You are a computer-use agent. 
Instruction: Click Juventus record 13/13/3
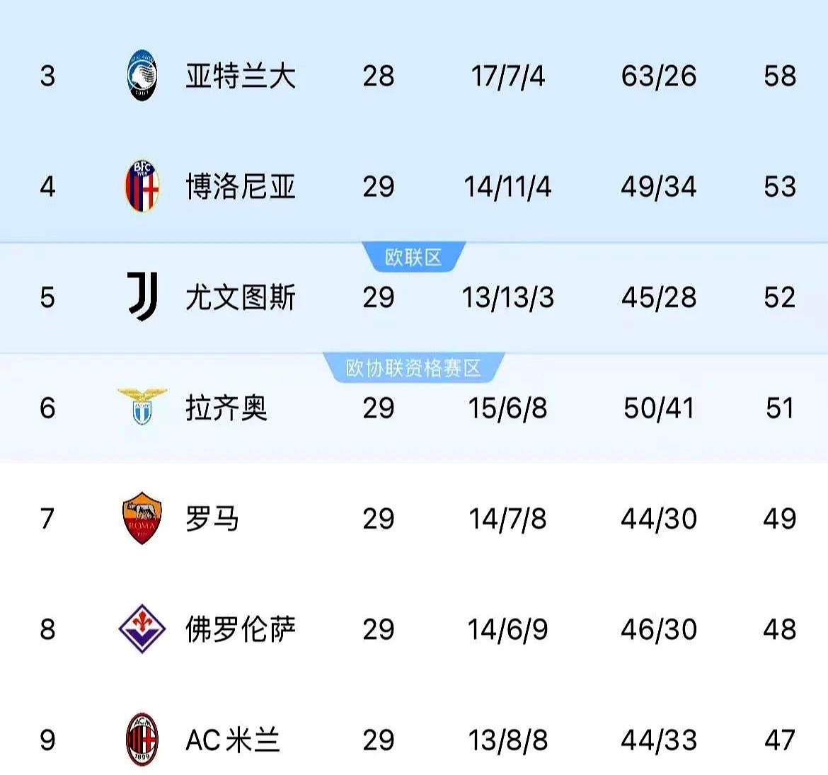(x=507, y=297)
